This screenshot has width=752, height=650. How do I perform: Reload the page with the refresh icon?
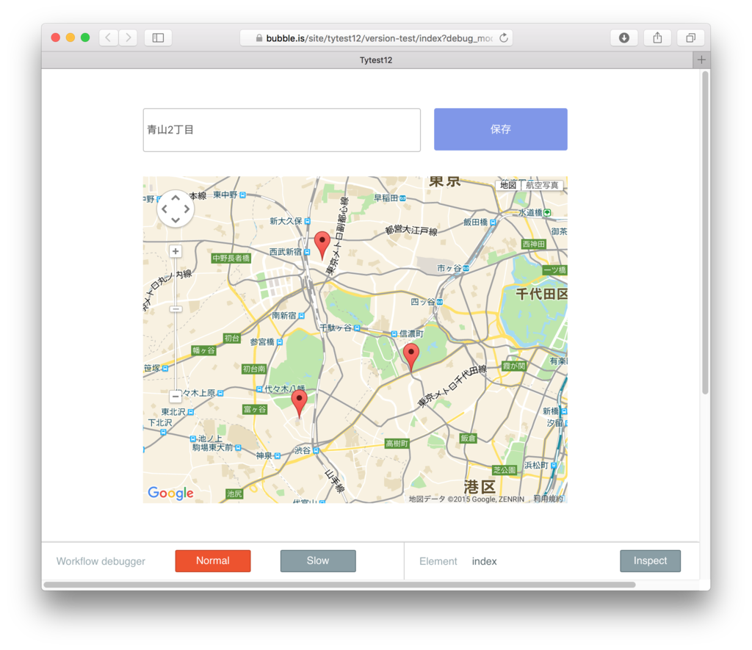504,37
